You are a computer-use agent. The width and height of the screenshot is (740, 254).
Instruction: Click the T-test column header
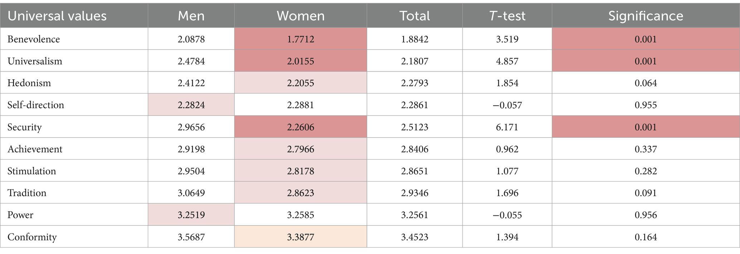507,16
